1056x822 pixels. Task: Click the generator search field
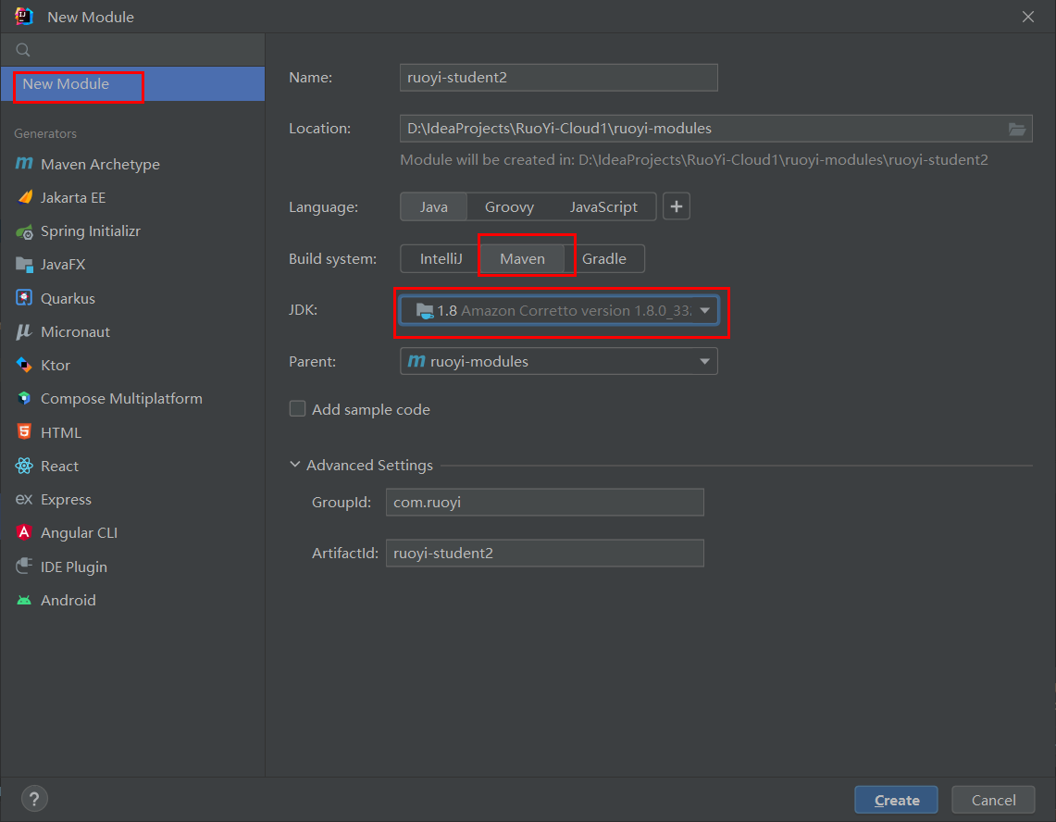click(x=132, y=50)
